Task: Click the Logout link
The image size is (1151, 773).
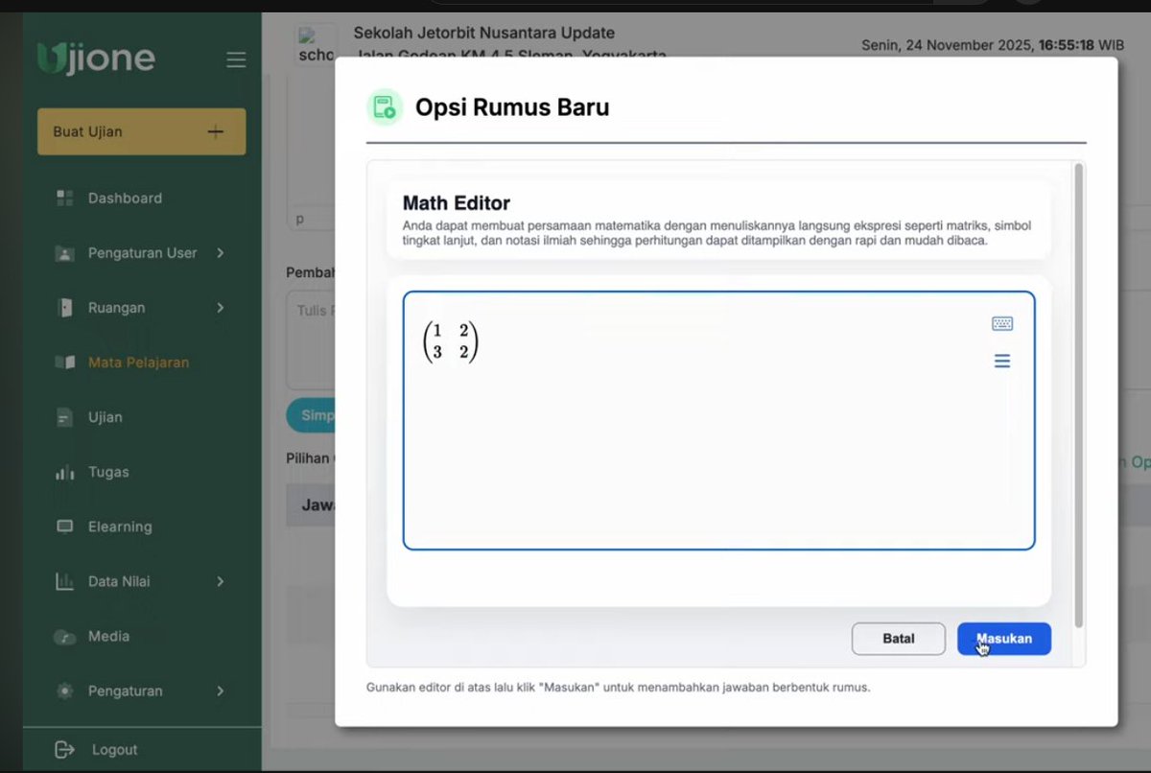Action: (x=114, y=750)
